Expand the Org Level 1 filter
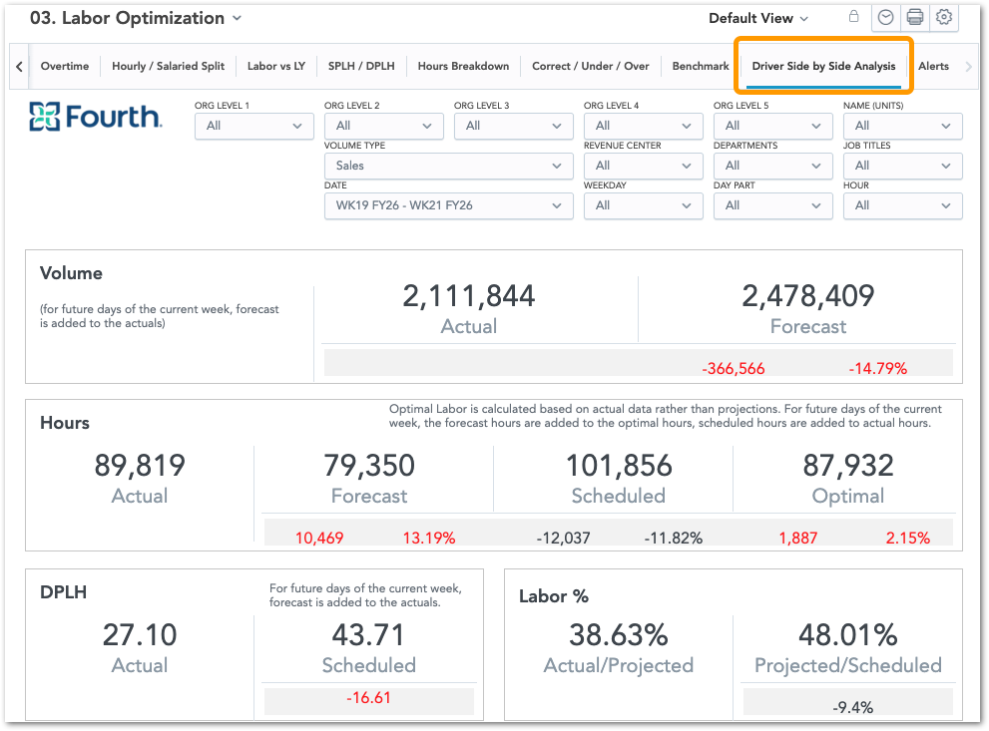Screen dimensions: 989x731 253,126
